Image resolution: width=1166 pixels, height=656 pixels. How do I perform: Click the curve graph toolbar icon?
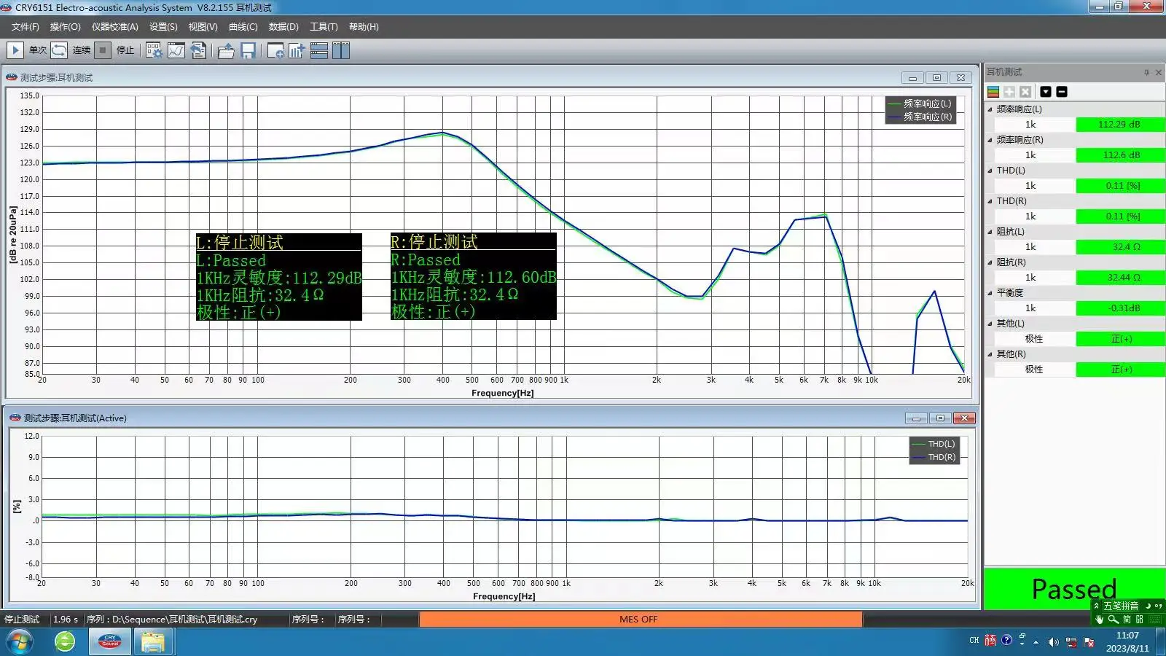[176, 50]
